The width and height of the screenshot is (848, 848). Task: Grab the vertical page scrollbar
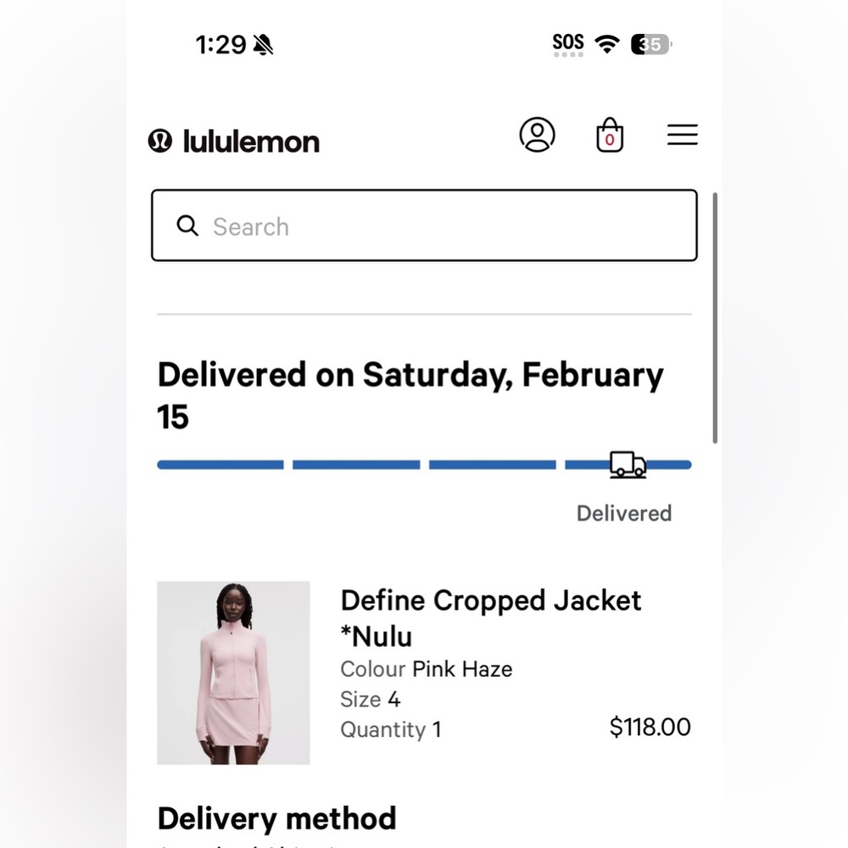pyautogui.click(x=716, y=318)
